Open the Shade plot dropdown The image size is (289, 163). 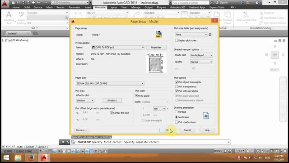click(x=201, y=55)
